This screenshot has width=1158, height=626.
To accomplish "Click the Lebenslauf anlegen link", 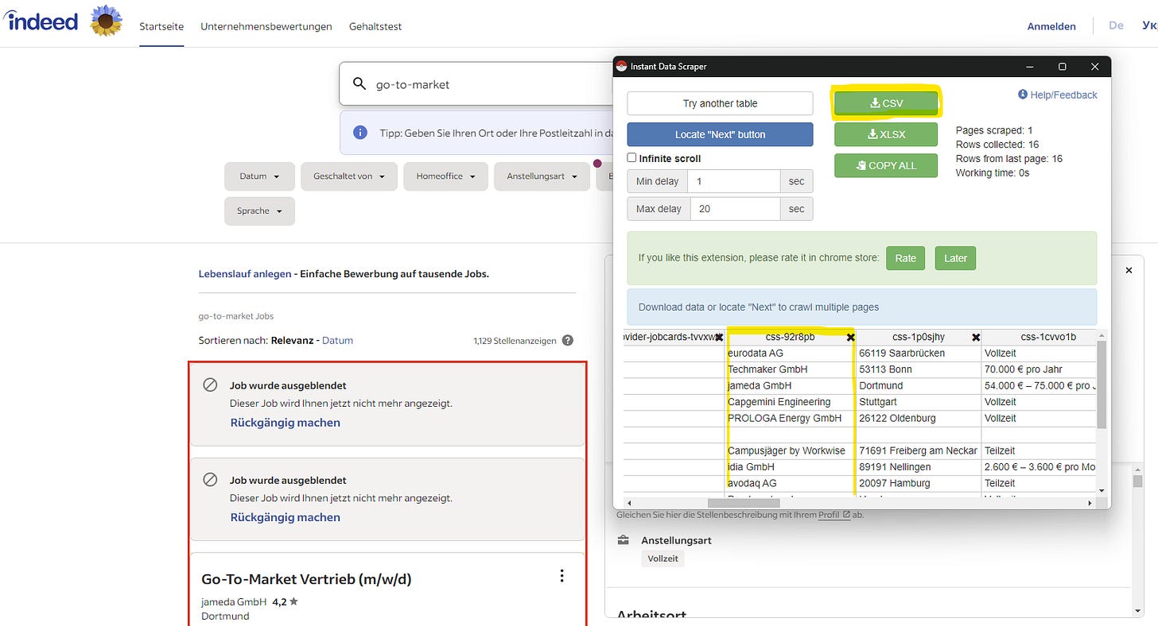I will coord(245,273).
